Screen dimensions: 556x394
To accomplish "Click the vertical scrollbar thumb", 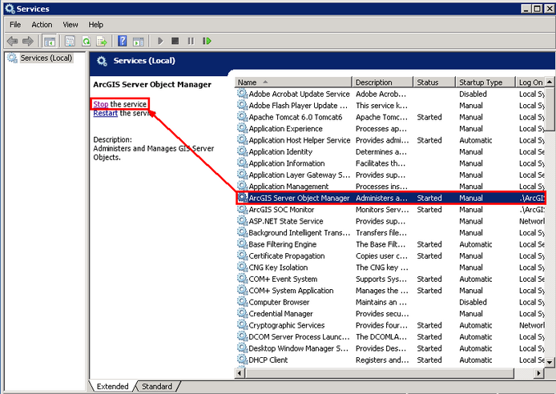I will [550, 109].
